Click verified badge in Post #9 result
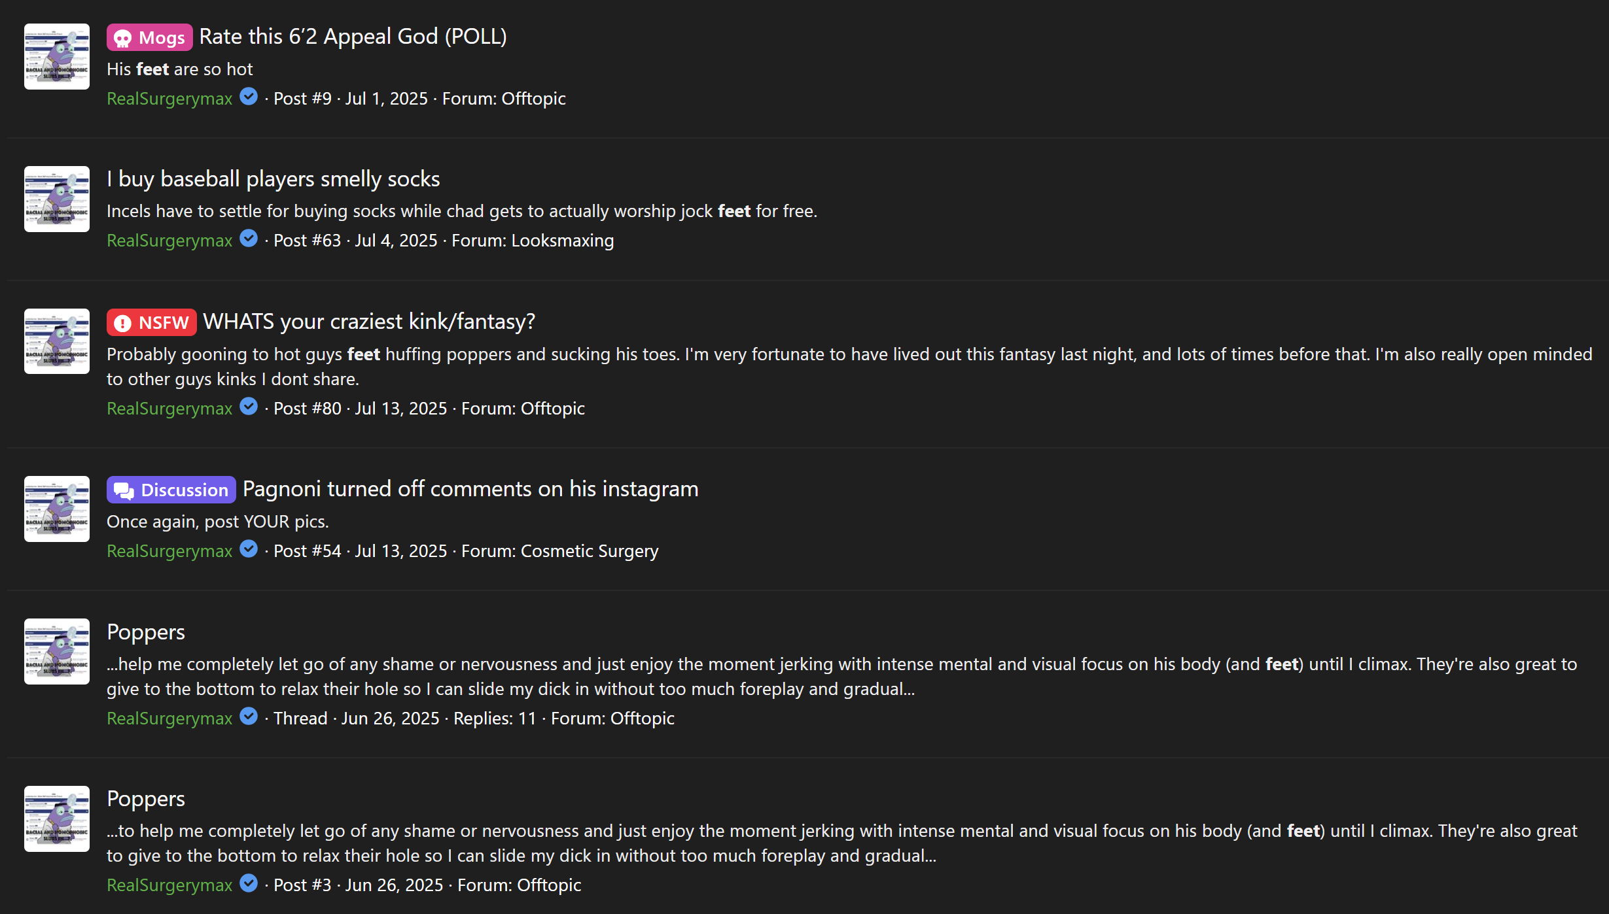 249,97
